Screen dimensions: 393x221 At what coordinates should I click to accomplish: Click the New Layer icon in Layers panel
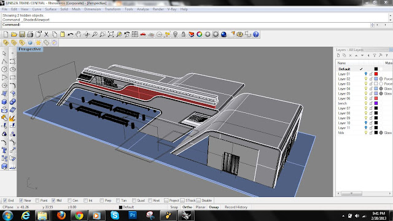[x=338, y=55]
